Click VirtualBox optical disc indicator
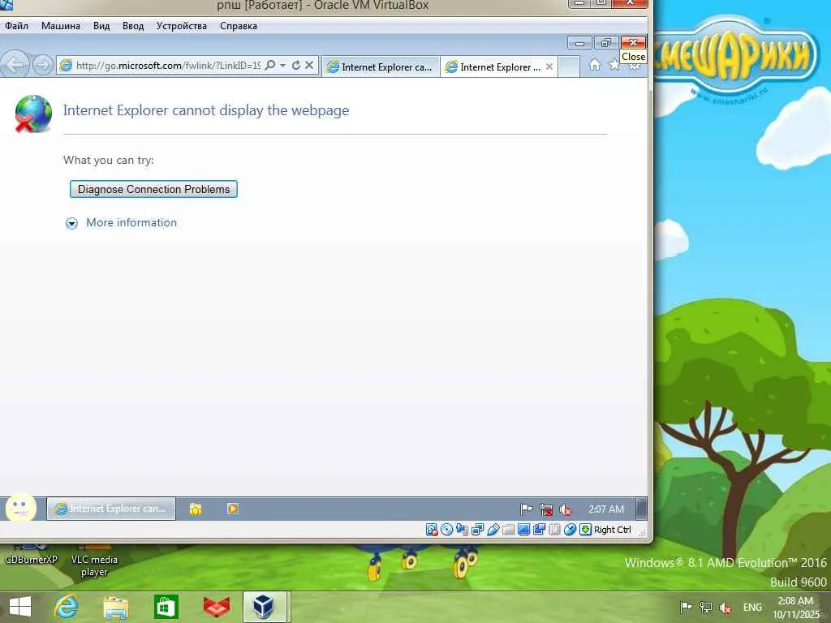This screenshot has width=831, height=623. [x=447, y=530]
